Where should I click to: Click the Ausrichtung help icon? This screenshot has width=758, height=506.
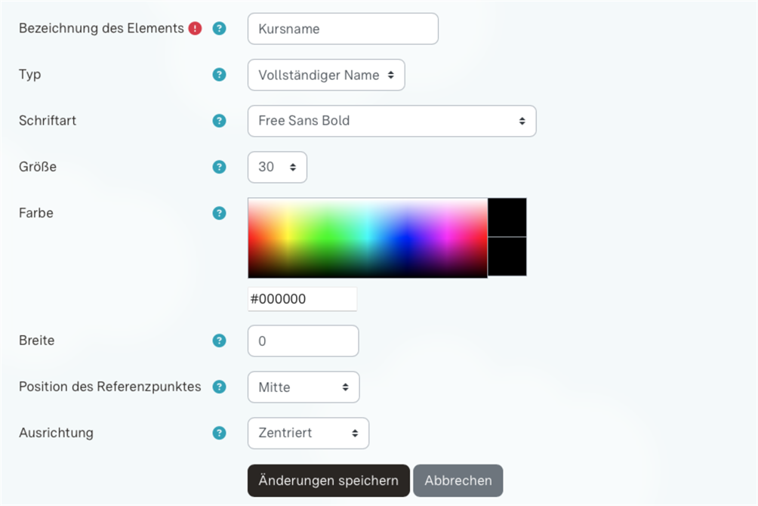[x=219, y=433]
